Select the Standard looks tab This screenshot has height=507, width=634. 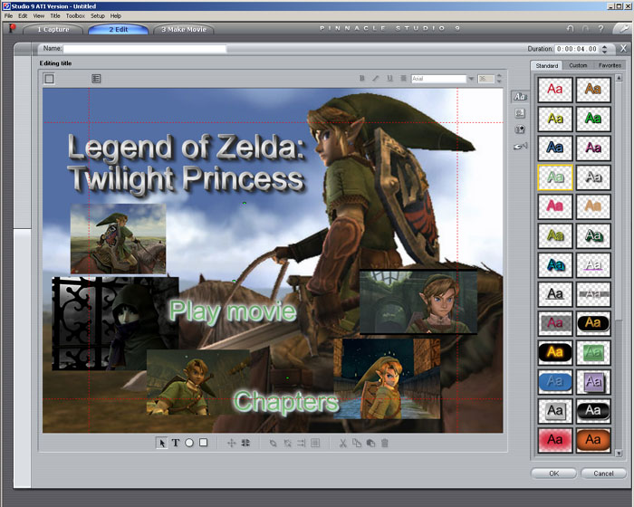[547, 65]
